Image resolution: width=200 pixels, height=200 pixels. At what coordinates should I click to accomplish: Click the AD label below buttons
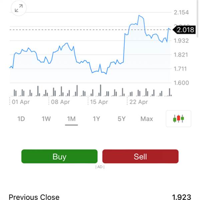tap(100, 167)
